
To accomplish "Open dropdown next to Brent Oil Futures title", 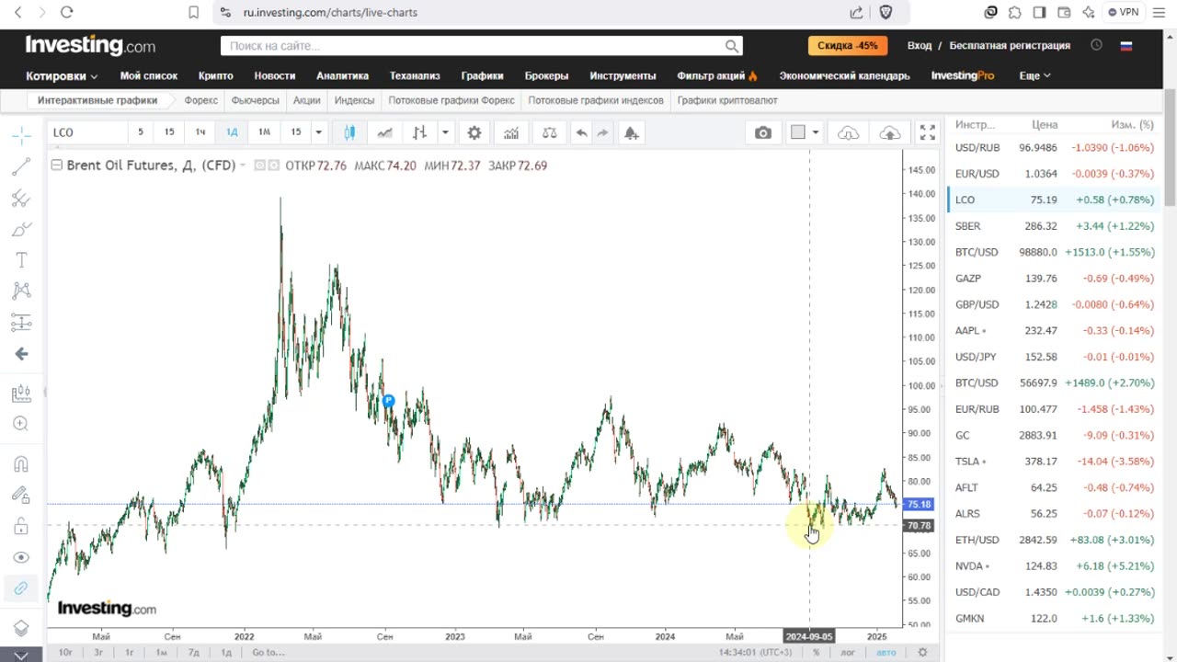I will tap(244, 165).
